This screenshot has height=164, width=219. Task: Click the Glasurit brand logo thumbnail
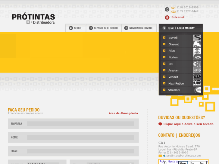click(x=197, y=44)
